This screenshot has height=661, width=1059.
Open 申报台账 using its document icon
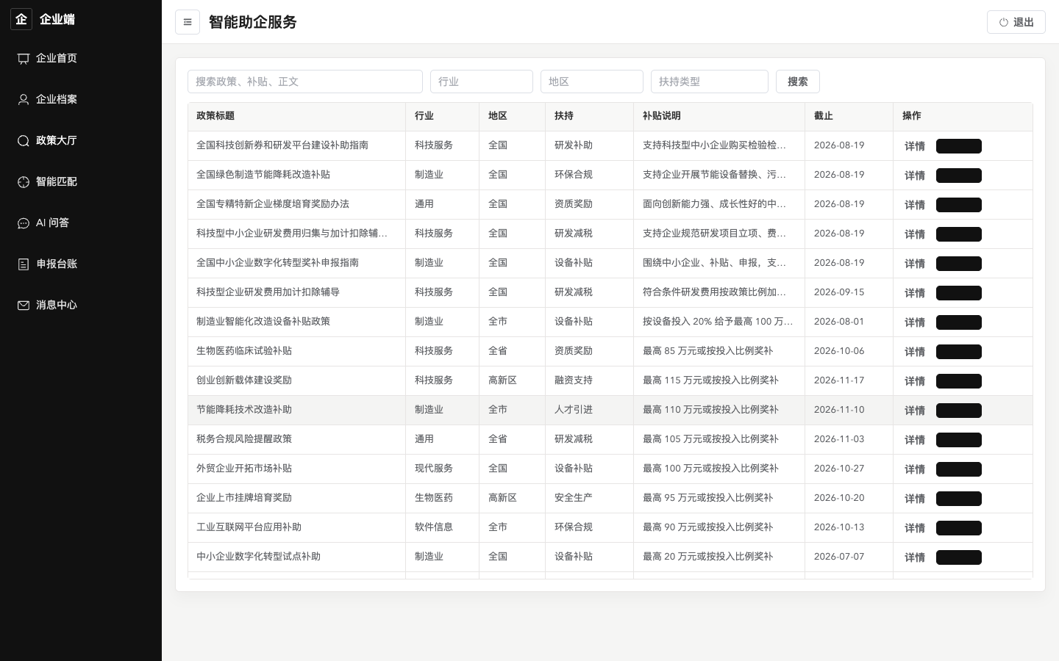[24, 264]
